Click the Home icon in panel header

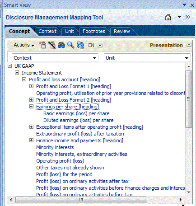[168, 17]
